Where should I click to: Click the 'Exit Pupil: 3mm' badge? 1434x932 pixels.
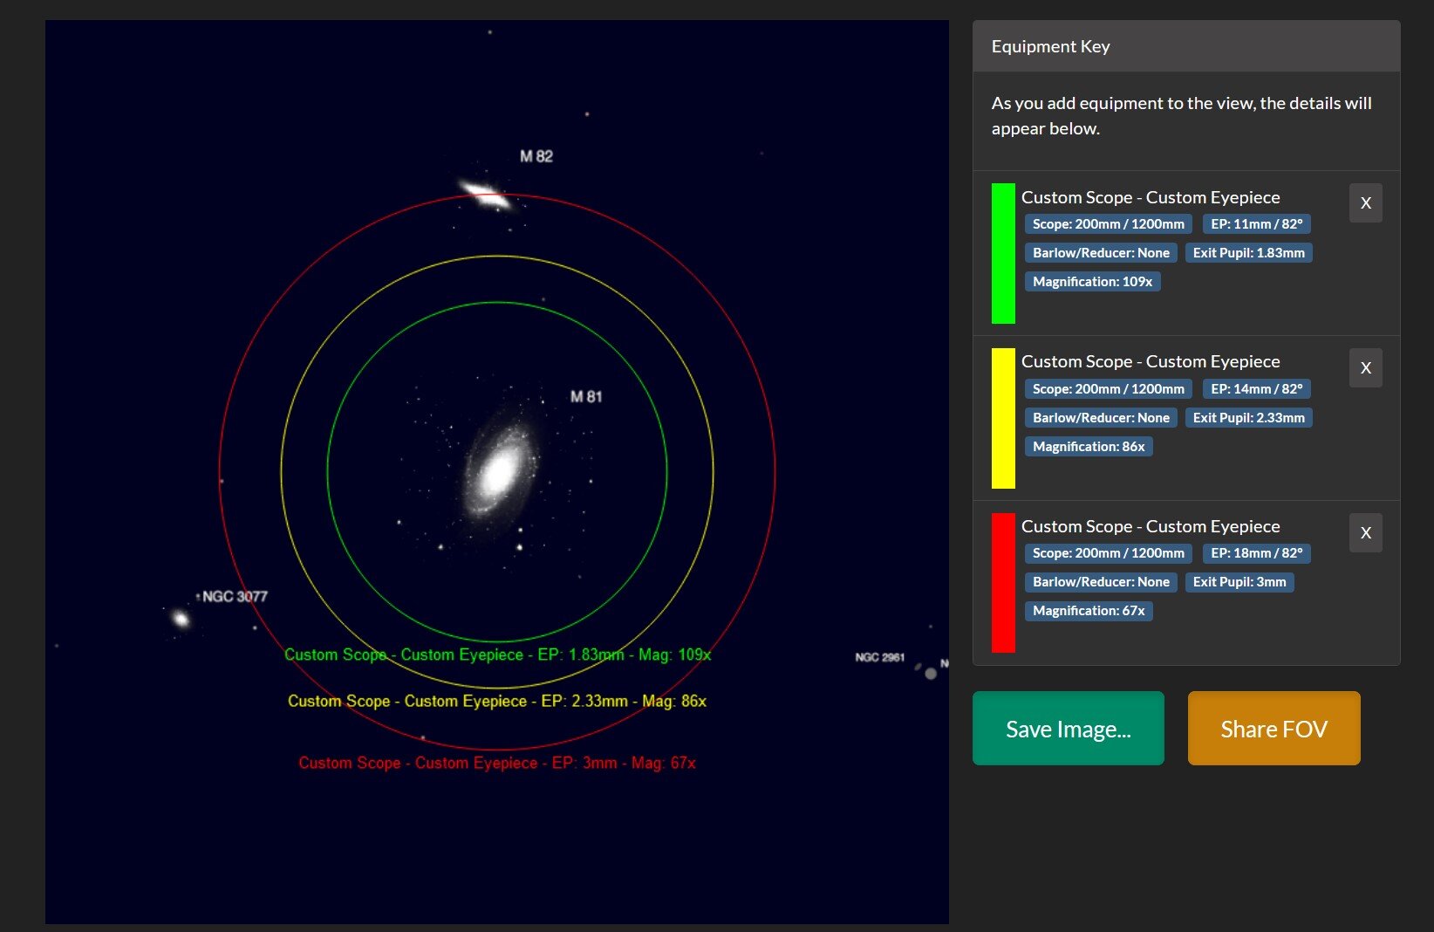coord(1239,582)
